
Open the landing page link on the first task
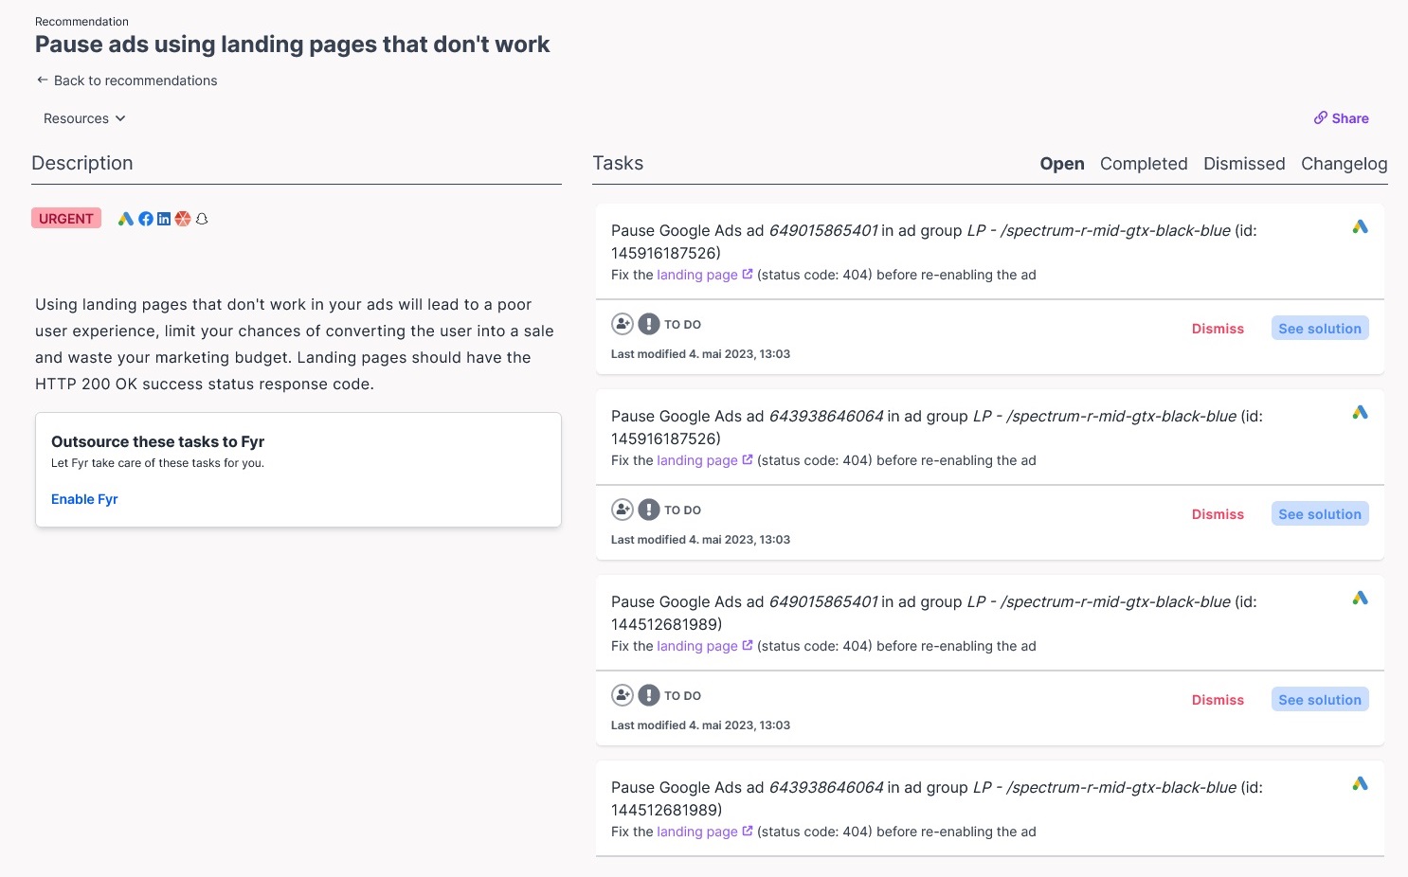pos(697,274)
